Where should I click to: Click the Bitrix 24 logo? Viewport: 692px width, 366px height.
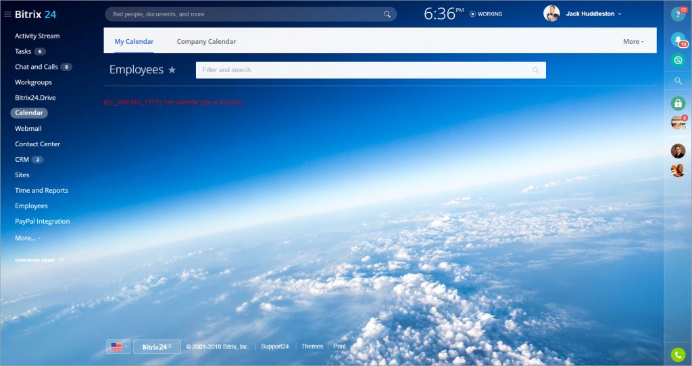[x=35, y=14]
